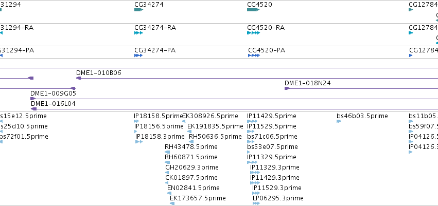Select the DME1-016L04 clone start arrow
This screenshot has width=438, height=206.
click(33, 109)
